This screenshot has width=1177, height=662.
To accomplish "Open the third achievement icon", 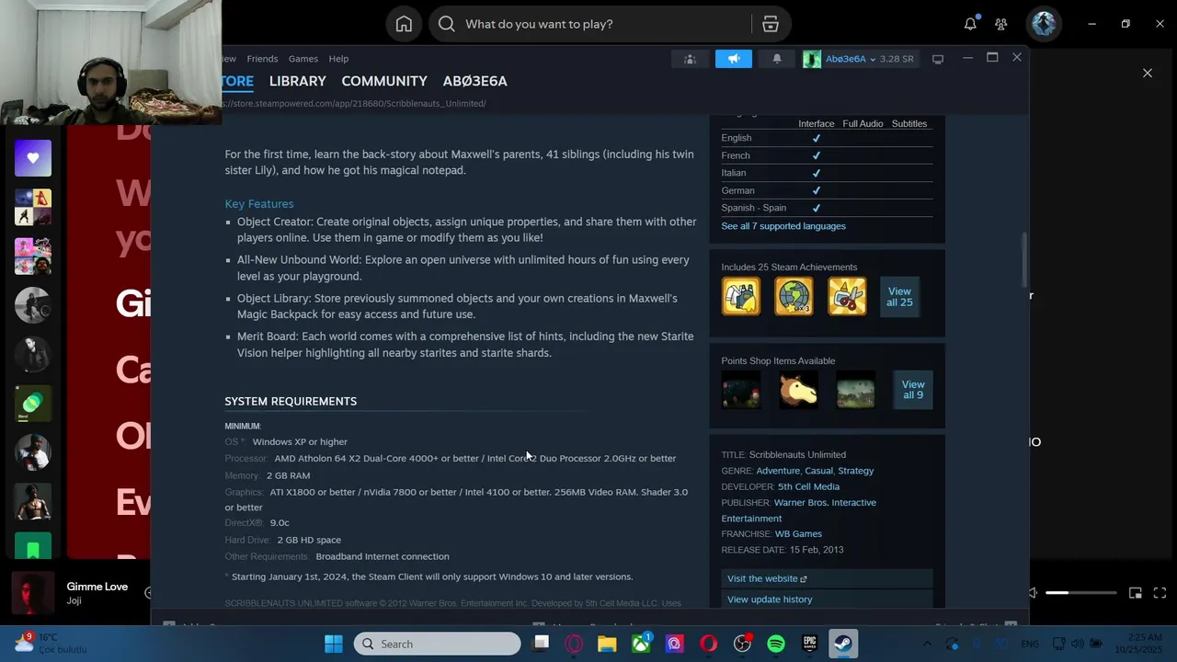I will coord(847,297).
